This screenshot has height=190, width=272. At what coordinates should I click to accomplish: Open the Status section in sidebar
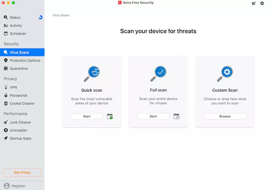click(x=22, y=17)
